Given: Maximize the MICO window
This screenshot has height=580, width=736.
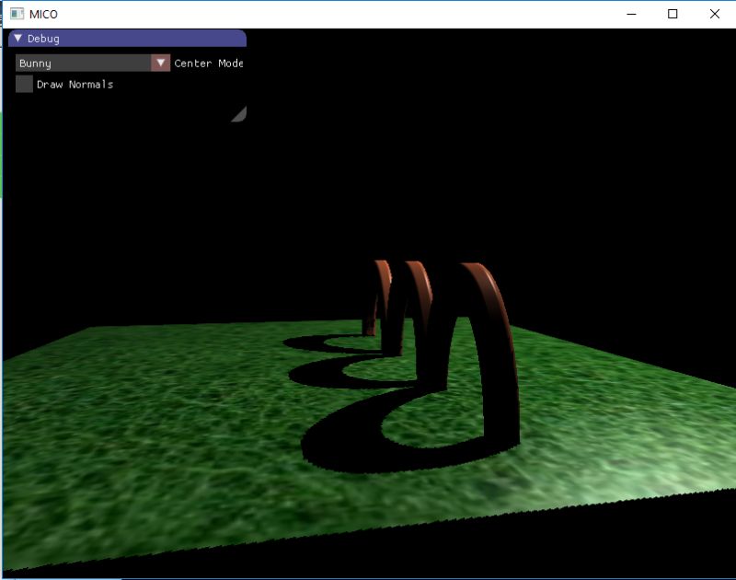Looking at the screenshot, I should click(673, 14).
